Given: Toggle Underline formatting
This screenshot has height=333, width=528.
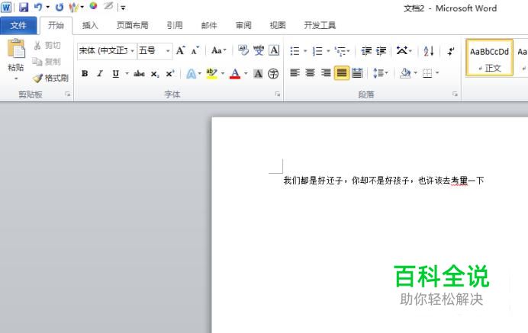Looking at the screenshot, I should point(115,74).
